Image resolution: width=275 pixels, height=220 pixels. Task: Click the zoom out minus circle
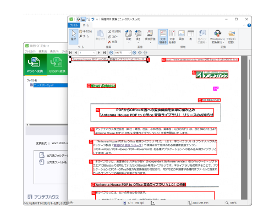click(111, 53)
